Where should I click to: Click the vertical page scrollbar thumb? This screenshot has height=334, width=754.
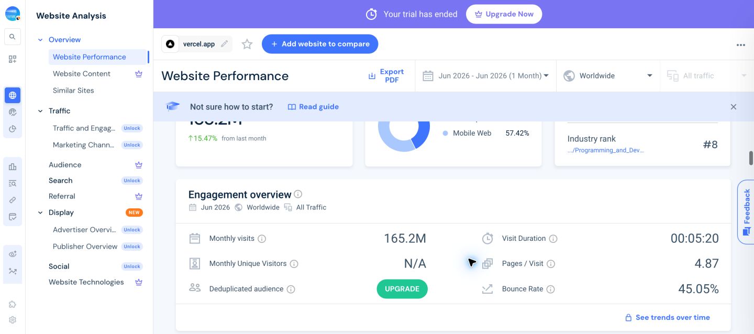(x=751, y=159)
